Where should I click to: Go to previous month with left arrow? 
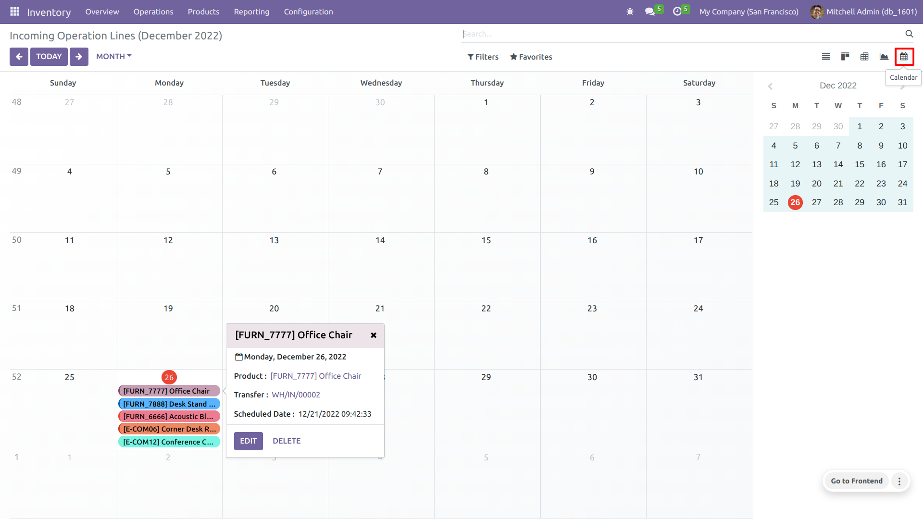point(19,57)
